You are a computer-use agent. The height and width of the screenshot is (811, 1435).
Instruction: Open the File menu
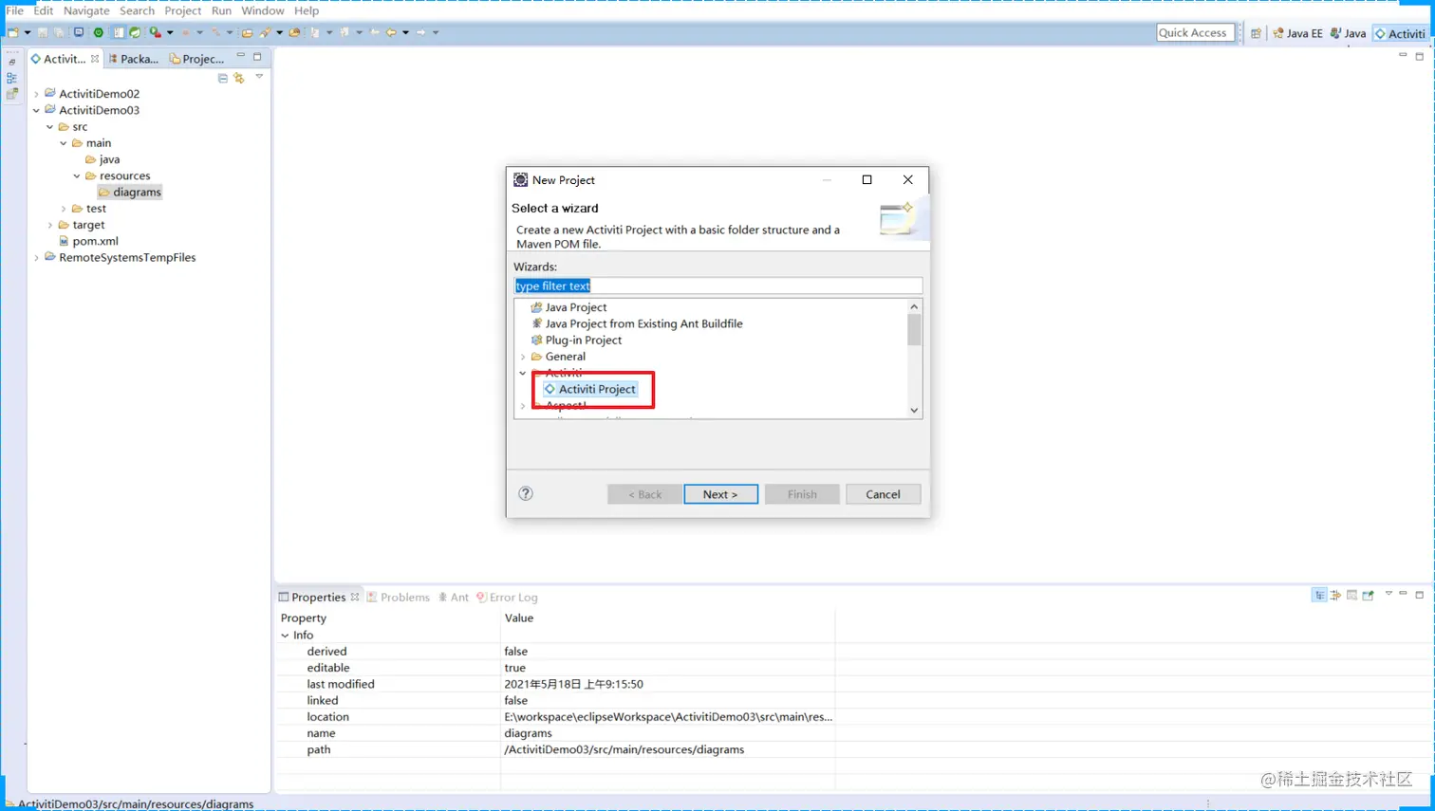14,10
